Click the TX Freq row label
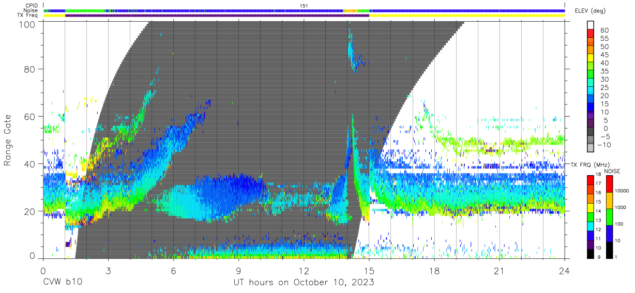 (x=28, y=16)
